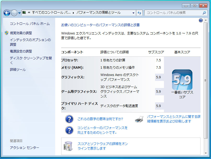The image size is (211, 159).
Task: Click the refresh button beside address bar
Action: (x=139, y=13)
